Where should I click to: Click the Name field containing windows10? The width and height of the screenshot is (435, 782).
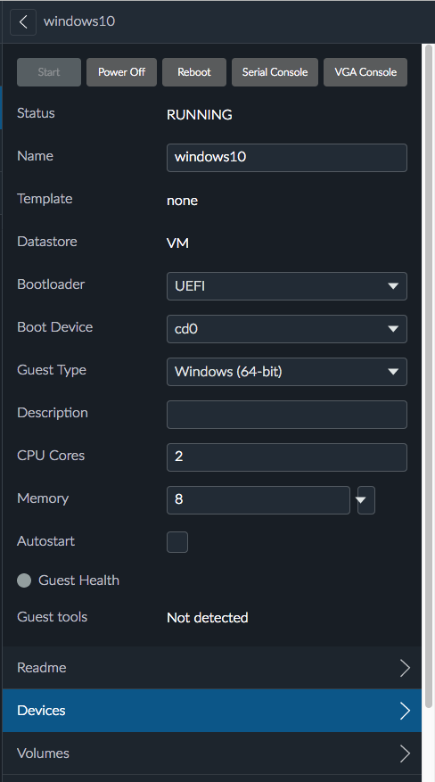click(x=286, y=158)
